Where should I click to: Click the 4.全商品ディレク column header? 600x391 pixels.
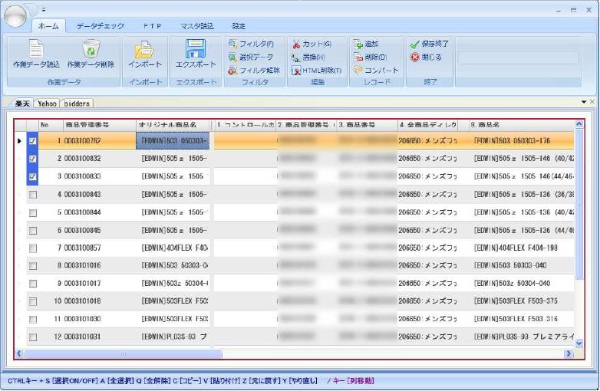click(x=428, y=125)
